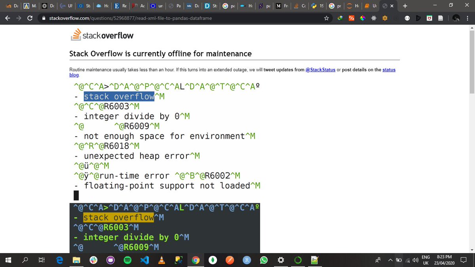
Task: Click the Chrome profile avatar picture
Action: 455,18
